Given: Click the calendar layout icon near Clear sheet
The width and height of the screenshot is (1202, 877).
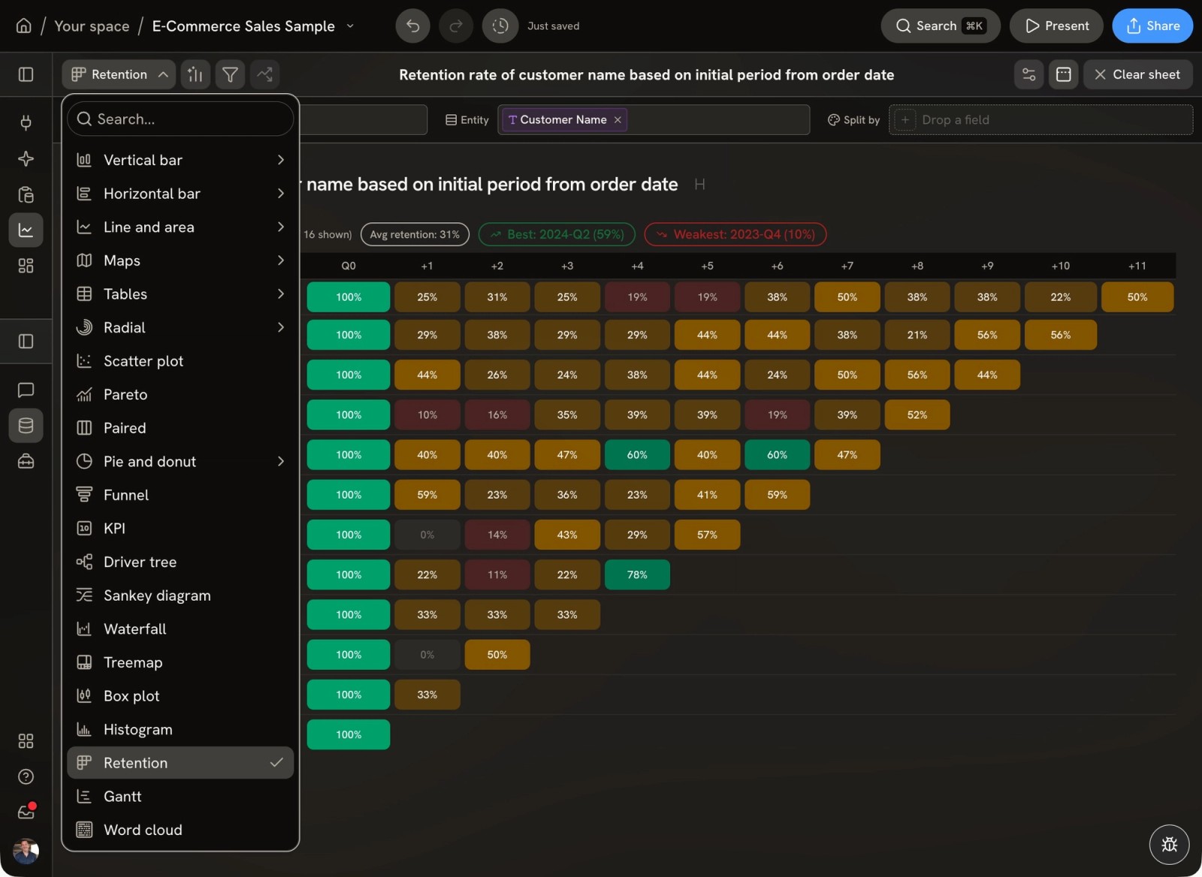Looking at the screenshot, I should click(1063, 74).
